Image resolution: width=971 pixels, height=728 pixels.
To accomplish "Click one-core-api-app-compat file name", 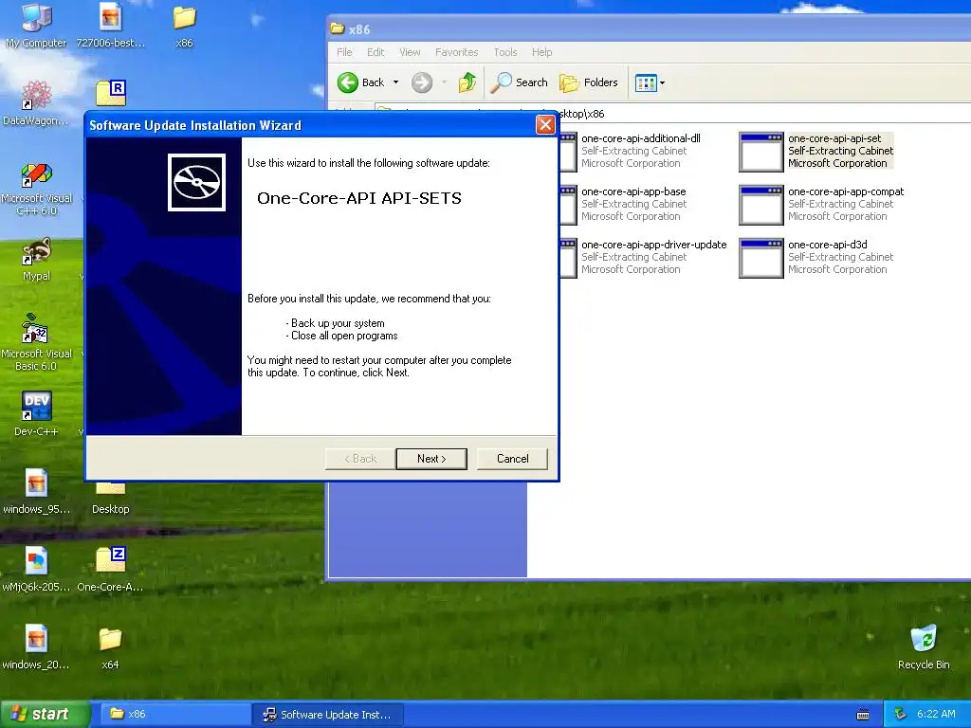I will pyautogui.click(x=846, y=191).
